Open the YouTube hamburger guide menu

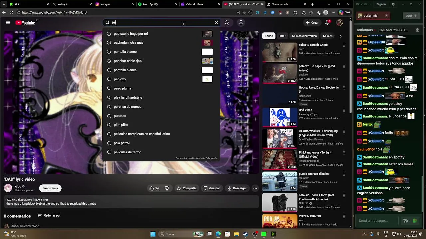8,23
